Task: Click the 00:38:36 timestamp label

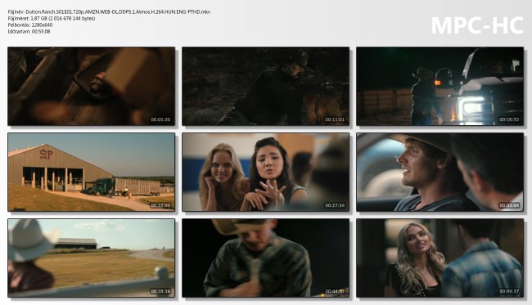Action: [160, 291]
